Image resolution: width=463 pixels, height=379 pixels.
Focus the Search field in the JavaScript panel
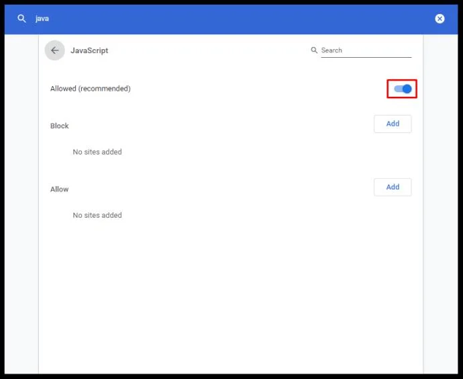(366, 50)
